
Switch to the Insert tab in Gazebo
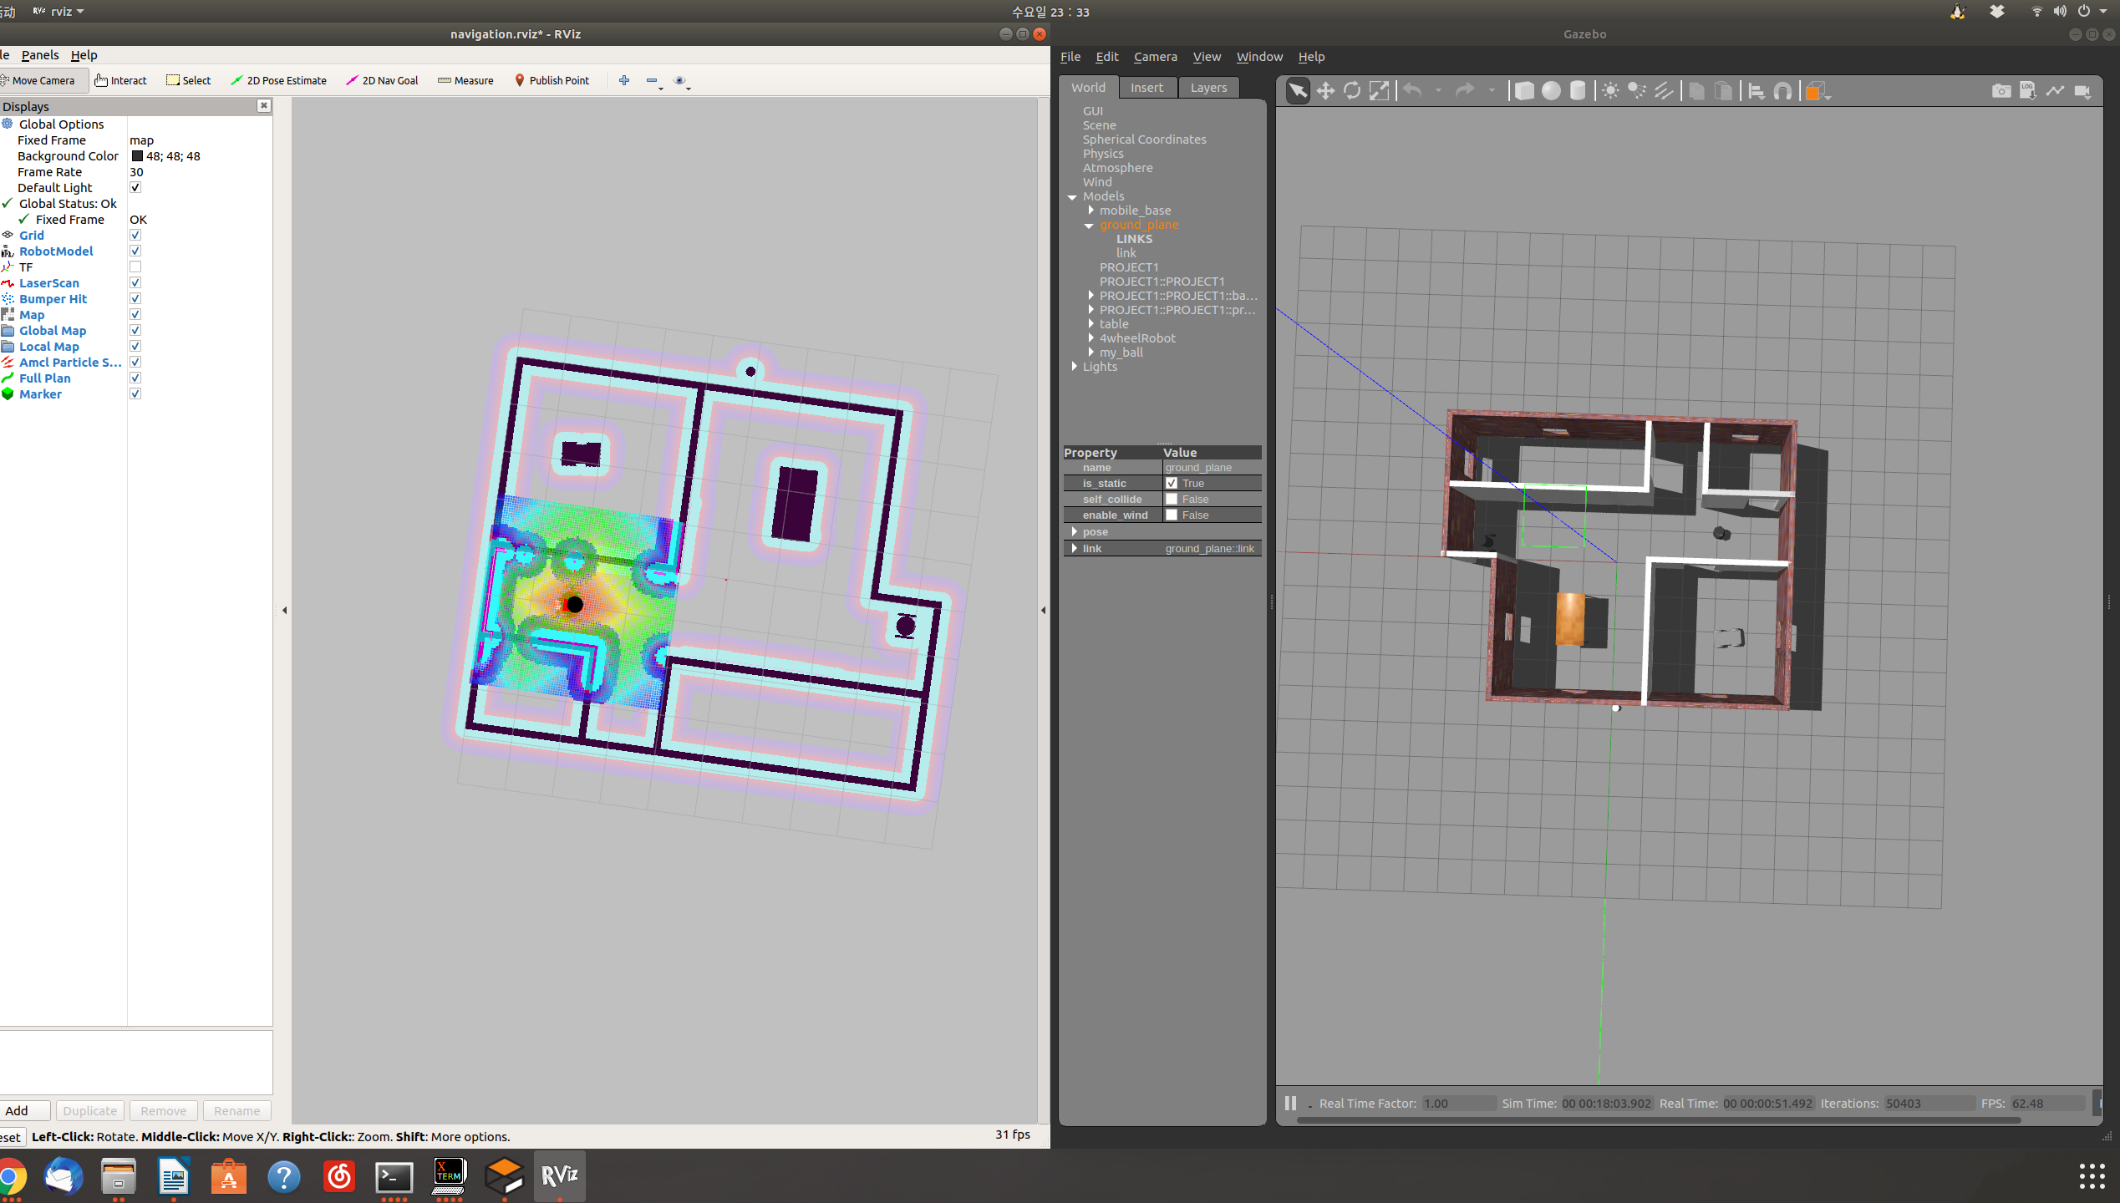click(x=1147, y=87)
